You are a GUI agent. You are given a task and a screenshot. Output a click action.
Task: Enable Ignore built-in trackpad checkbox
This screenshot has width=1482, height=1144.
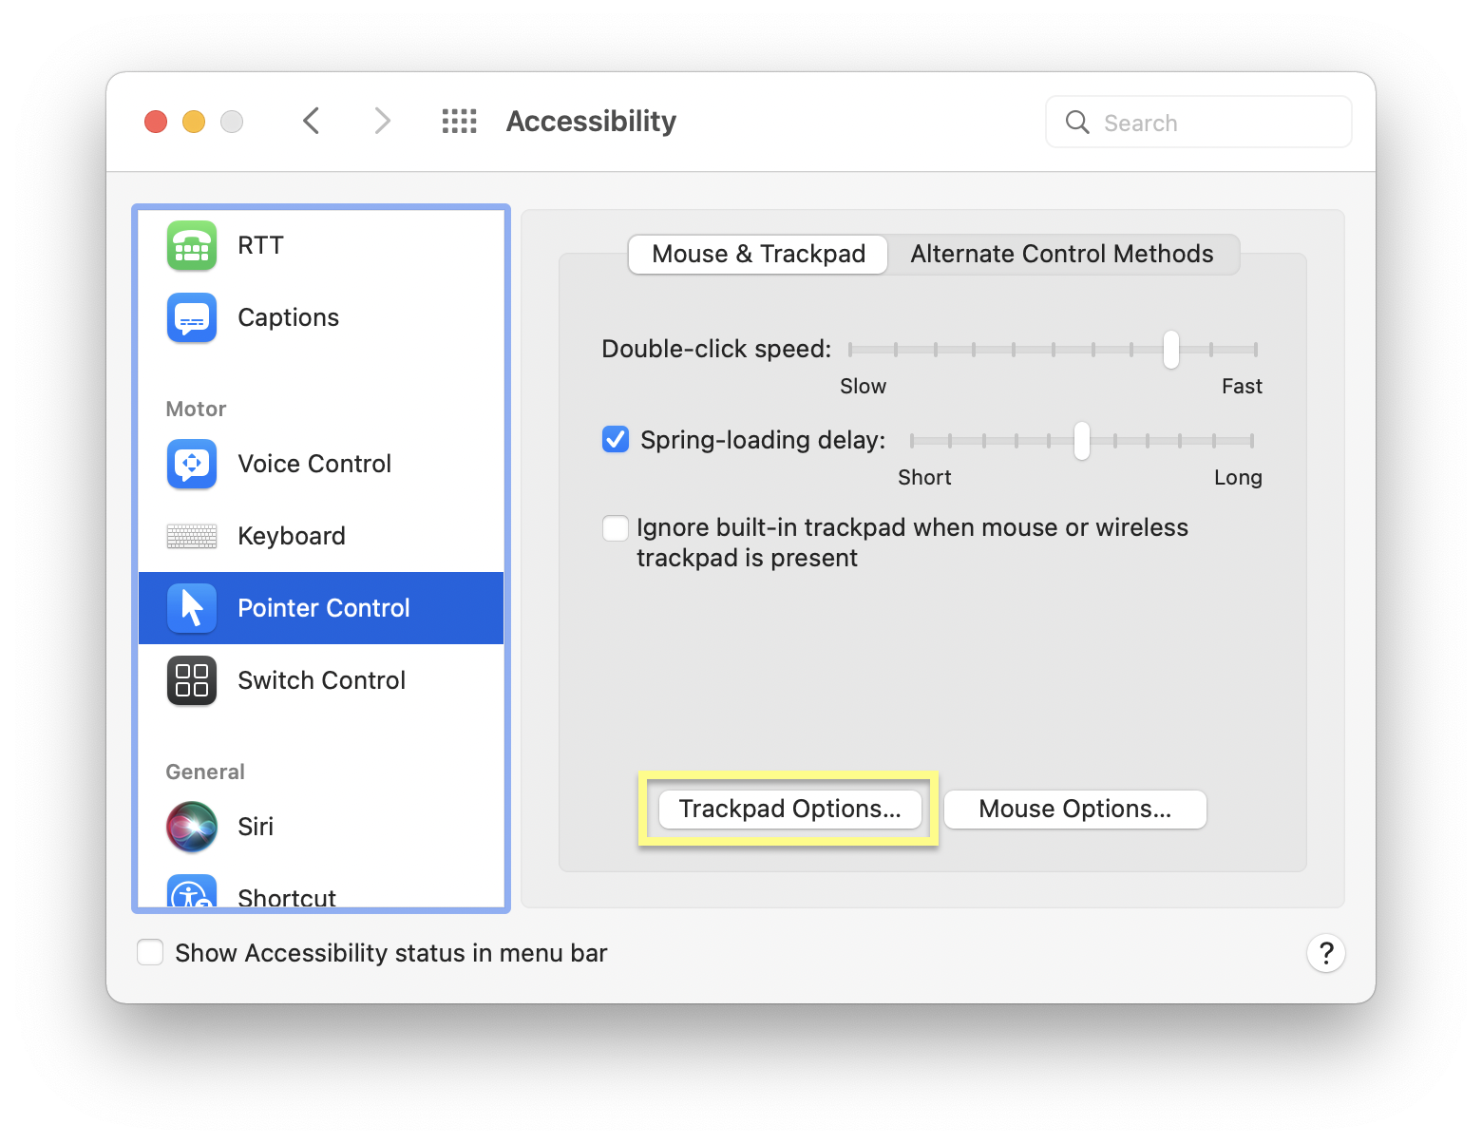(x=616, y=527)
